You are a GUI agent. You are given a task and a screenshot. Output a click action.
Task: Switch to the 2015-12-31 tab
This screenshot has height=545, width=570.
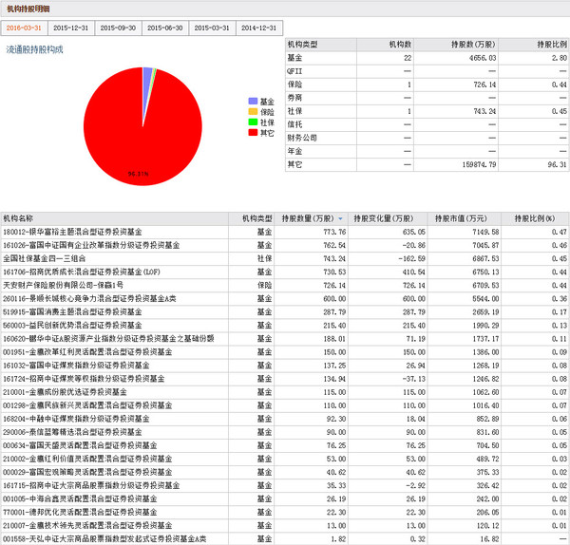[x=71, y=28]
